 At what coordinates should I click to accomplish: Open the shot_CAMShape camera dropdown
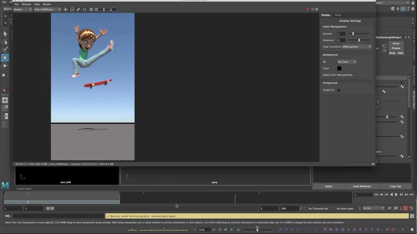coord(47,9)
